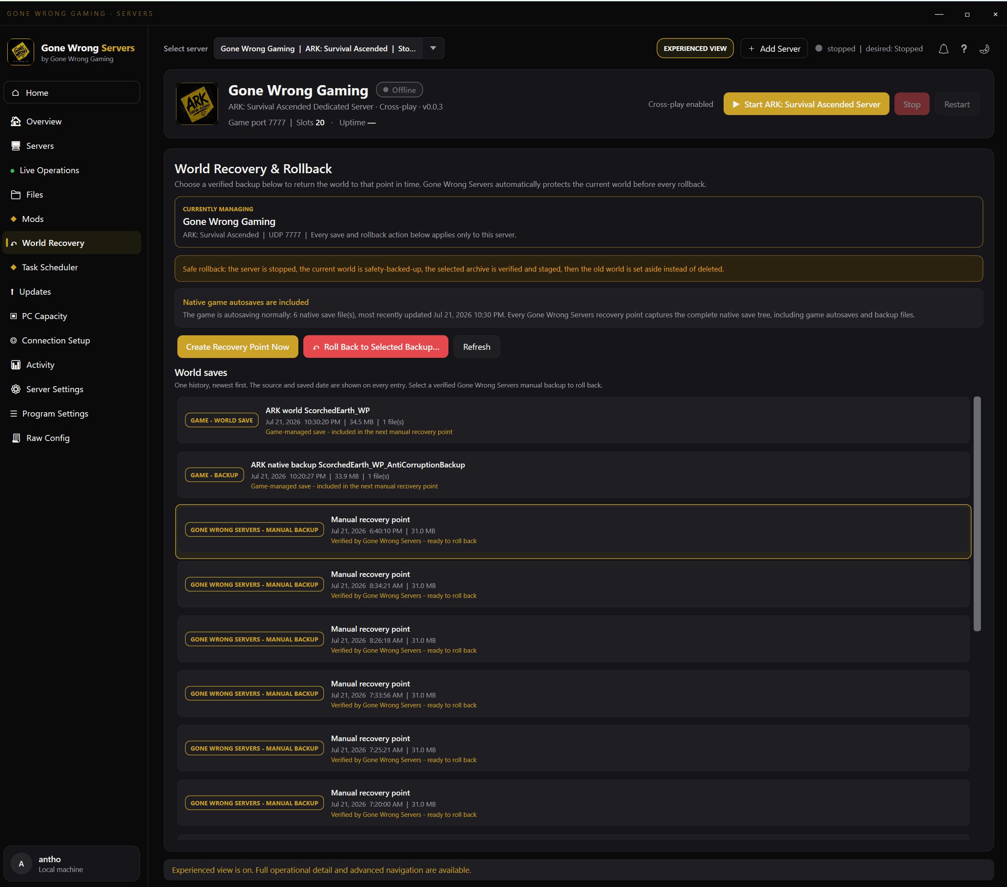Open the Mods page
Screen dimensions: 1007x887
[x=72, y=219]
